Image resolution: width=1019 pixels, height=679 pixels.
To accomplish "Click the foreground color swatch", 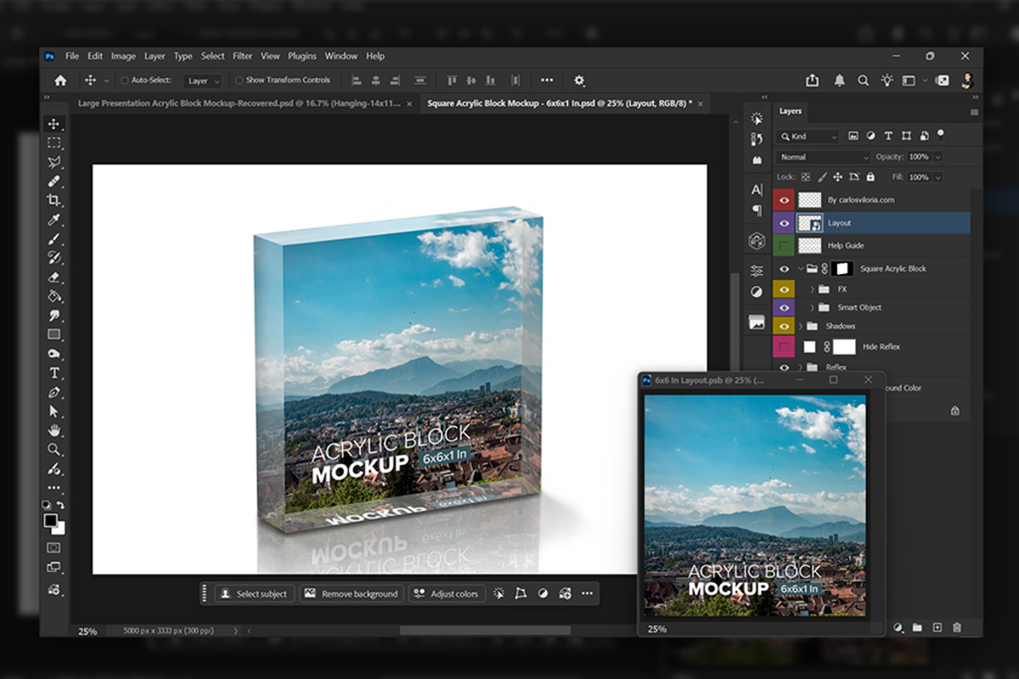I will [x=51, y=519].
